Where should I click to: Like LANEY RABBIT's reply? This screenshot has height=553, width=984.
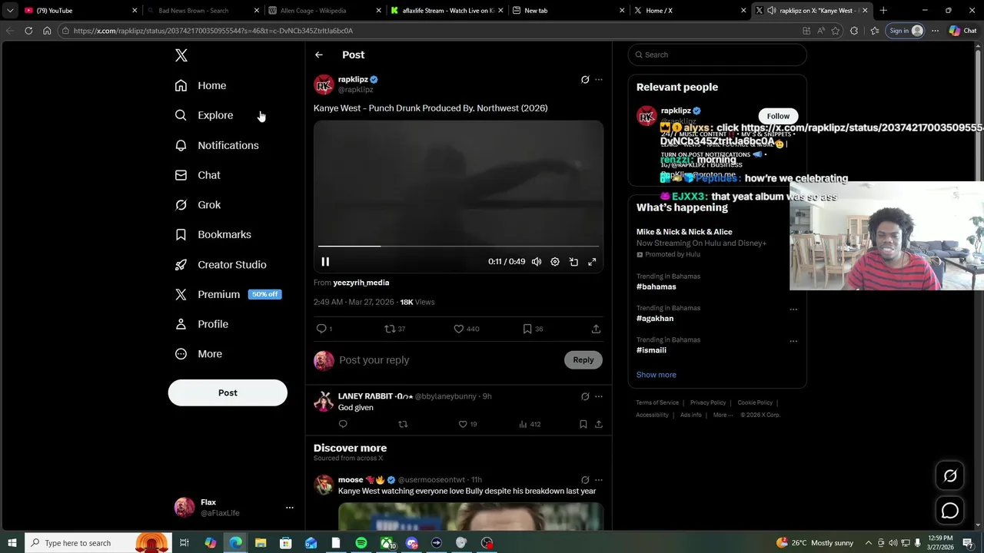(x=463, y=424)
